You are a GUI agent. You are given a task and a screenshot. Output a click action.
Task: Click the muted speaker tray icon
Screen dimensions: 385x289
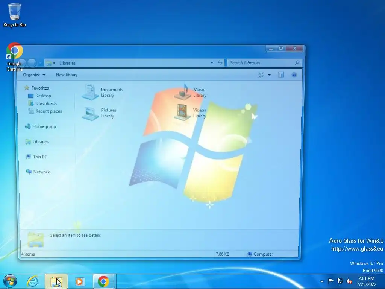click(x=349, y=281)
